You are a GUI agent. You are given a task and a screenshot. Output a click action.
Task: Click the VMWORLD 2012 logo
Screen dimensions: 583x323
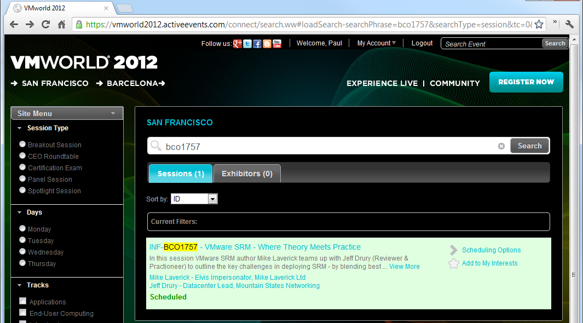click(x=84, y=62)
